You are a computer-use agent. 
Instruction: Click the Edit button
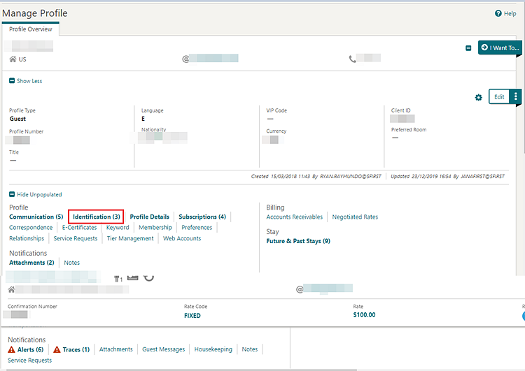(499, 97)
